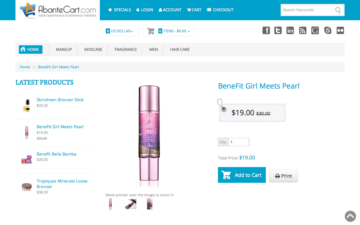
Task: Open the Skype social icon
Action: (x=328, y=30)
